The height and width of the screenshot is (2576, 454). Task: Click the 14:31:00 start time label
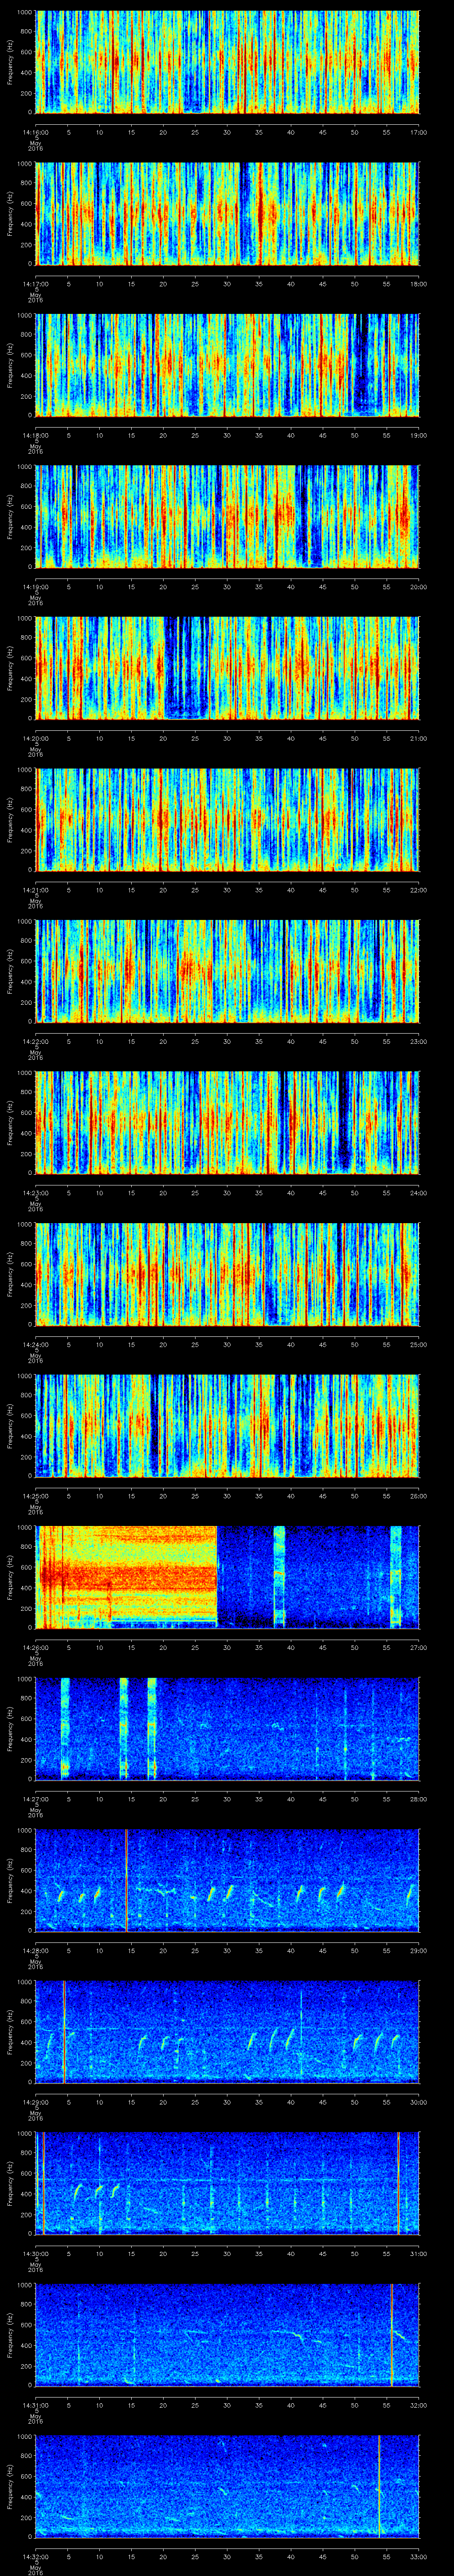click(36, 2405)
